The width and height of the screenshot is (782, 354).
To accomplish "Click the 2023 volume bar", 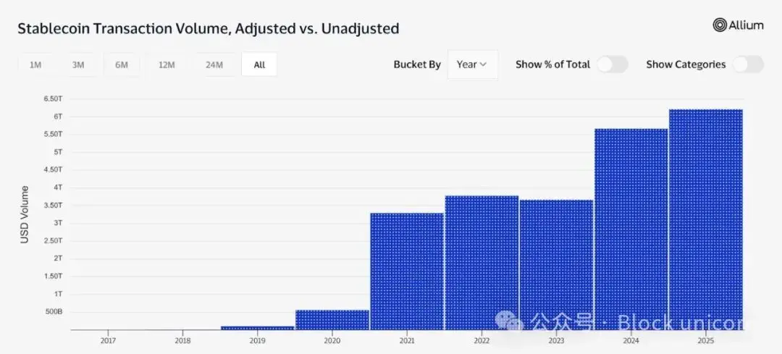I will point(556,265).
